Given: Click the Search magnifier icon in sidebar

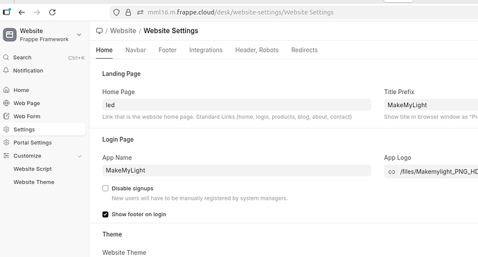Looking at the screenshot, I should 6,57.
